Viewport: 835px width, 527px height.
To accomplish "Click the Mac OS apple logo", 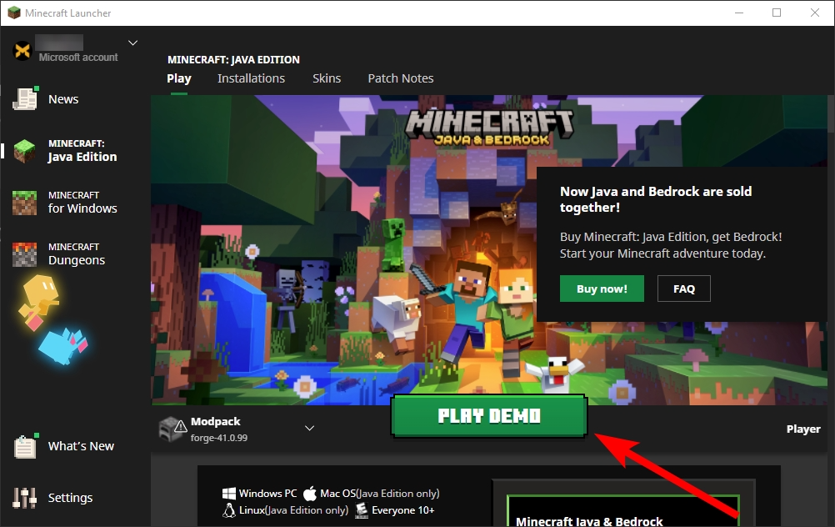I will tap(310, 494).
